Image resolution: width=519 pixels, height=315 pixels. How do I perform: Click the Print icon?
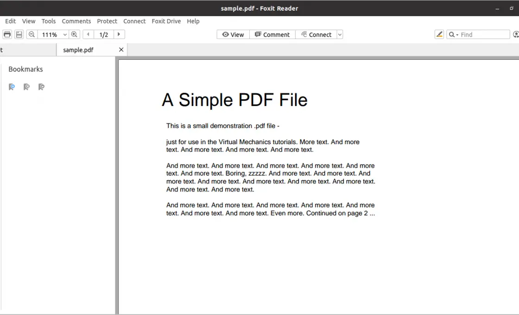pyautogui.click(x=7, y=34)
